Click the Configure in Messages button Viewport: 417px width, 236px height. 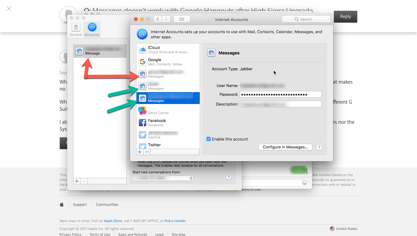point(285,147)
